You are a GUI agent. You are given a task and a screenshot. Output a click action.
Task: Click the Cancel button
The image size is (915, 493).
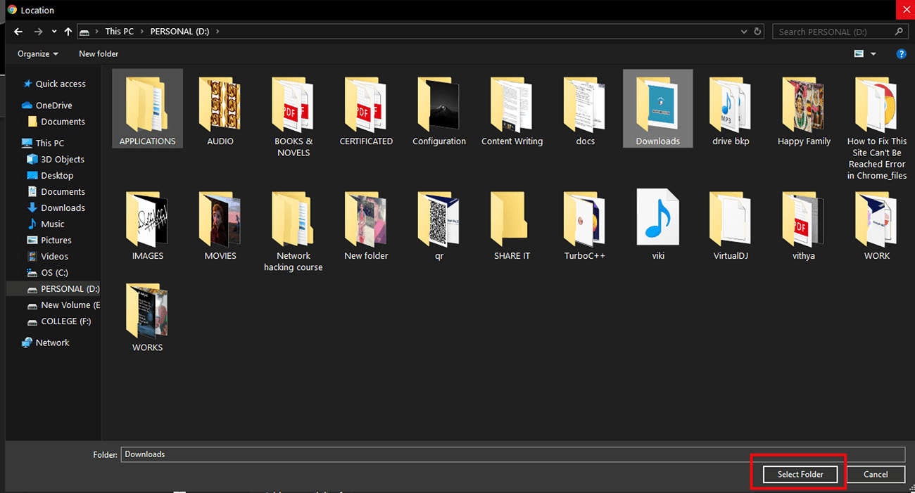tap(876, 474)
